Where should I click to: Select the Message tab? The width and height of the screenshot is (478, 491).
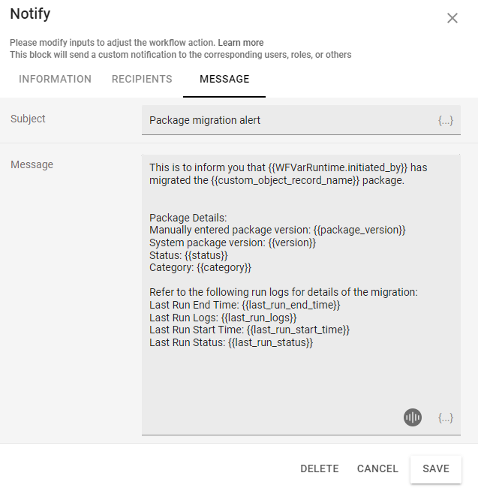224,79
